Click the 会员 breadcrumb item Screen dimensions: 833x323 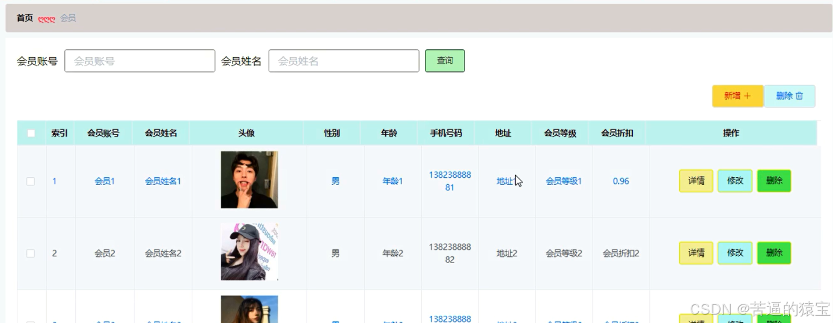point(68,18)
